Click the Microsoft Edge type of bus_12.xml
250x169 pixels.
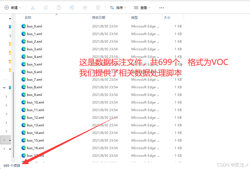pyautogui.click(x=145, y=117)
